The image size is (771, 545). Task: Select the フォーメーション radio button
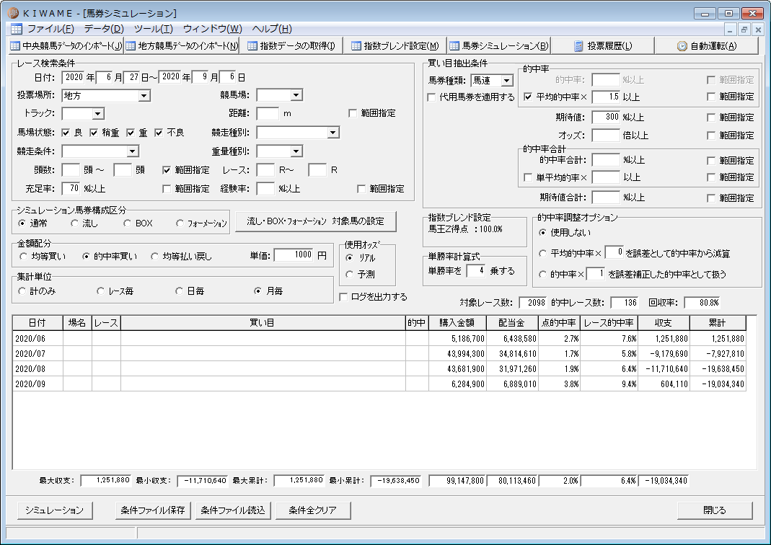point(180,223)
